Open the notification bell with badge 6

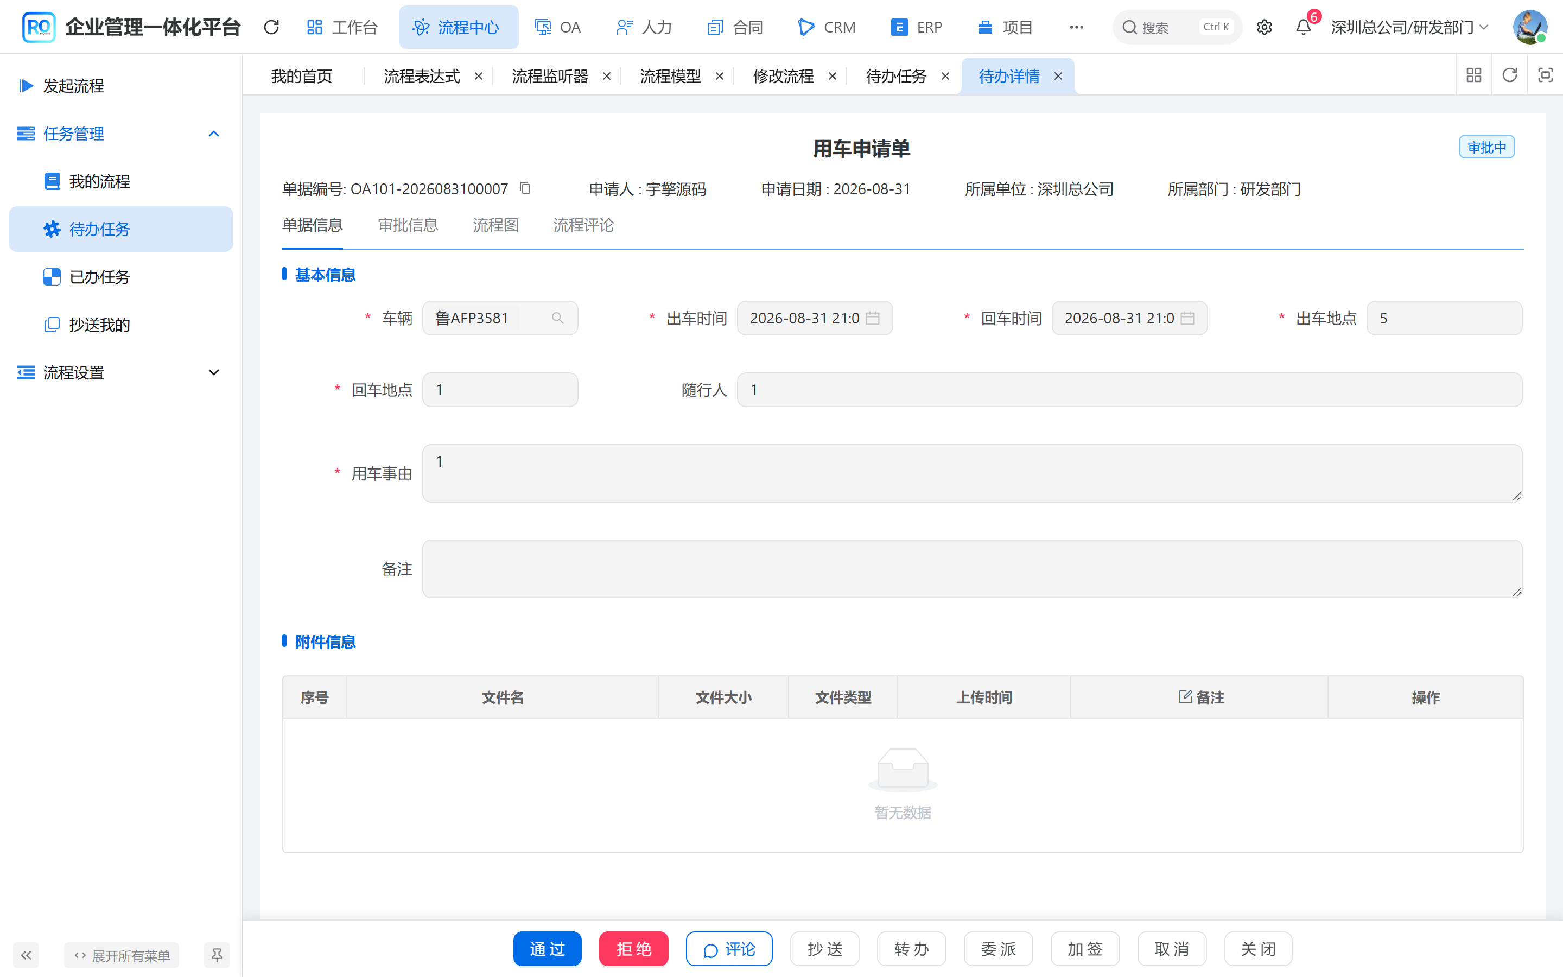(1304, 27)
